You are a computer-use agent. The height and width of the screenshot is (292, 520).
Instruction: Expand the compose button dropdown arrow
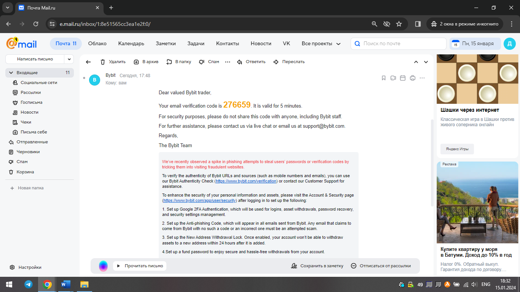pyautogui.click(x=69, y=59)
